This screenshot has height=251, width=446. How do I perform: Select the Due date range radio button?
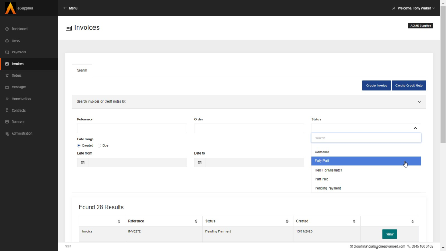99,145
